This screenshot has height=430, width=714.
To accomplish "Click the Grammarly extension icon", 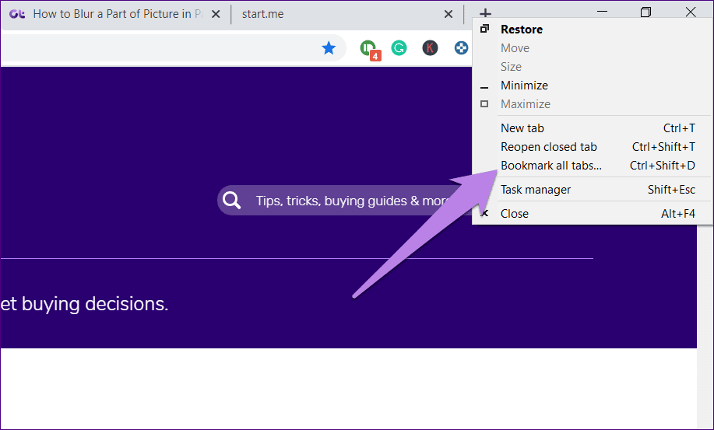I will 399,48.
